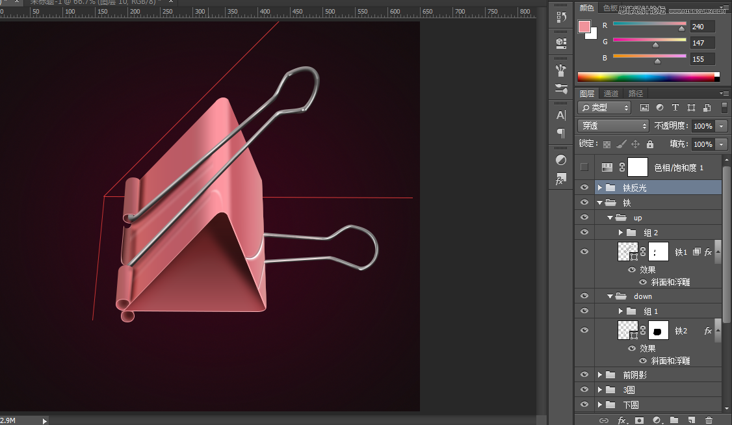The image size is (732, 425).
Task: Click the R value field 240
Action: (x=702, y=27)
